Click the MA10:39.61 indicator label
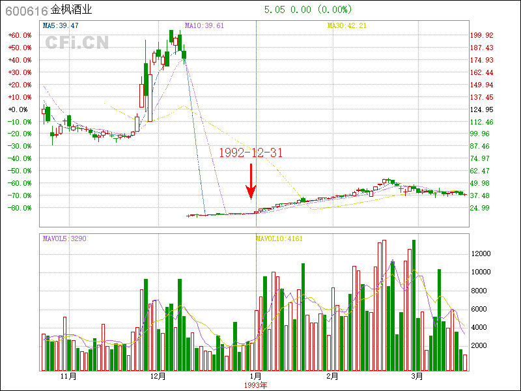This screenshot has width=521, height=391. 204,25
